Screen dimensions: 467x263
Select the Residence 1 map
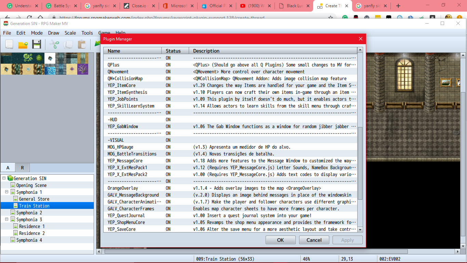tap(32, 226)
